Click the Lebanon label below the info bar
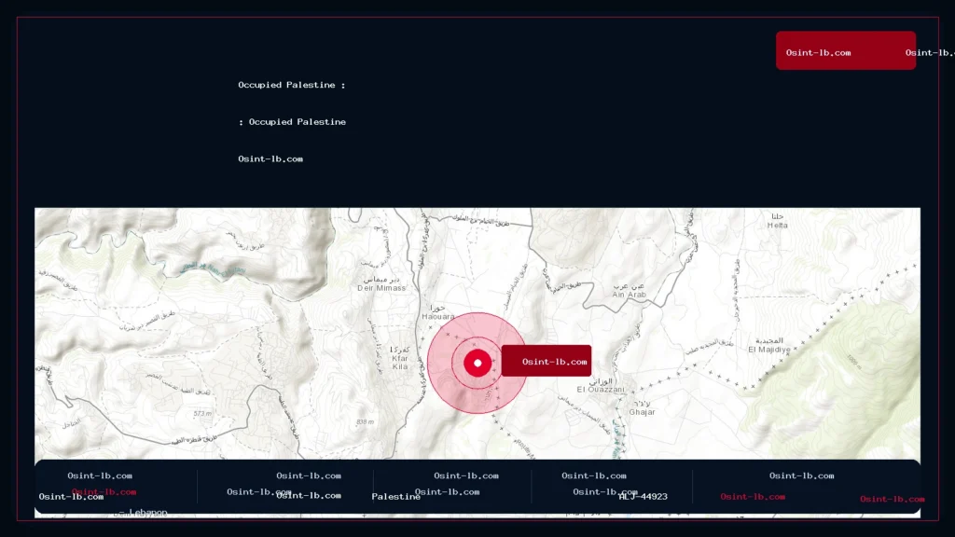Screen dimensions: 955x537 [147, 513]
